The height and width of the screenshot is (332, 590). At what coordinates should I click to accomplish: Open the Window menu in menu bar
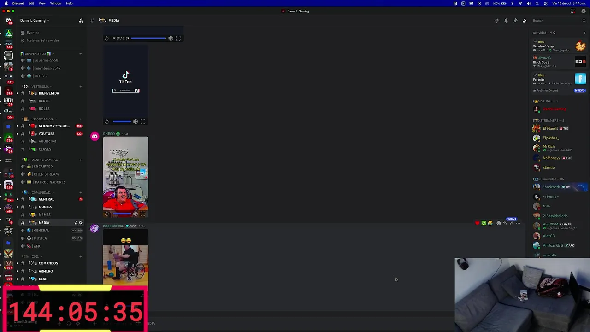(x=56, y=3)
